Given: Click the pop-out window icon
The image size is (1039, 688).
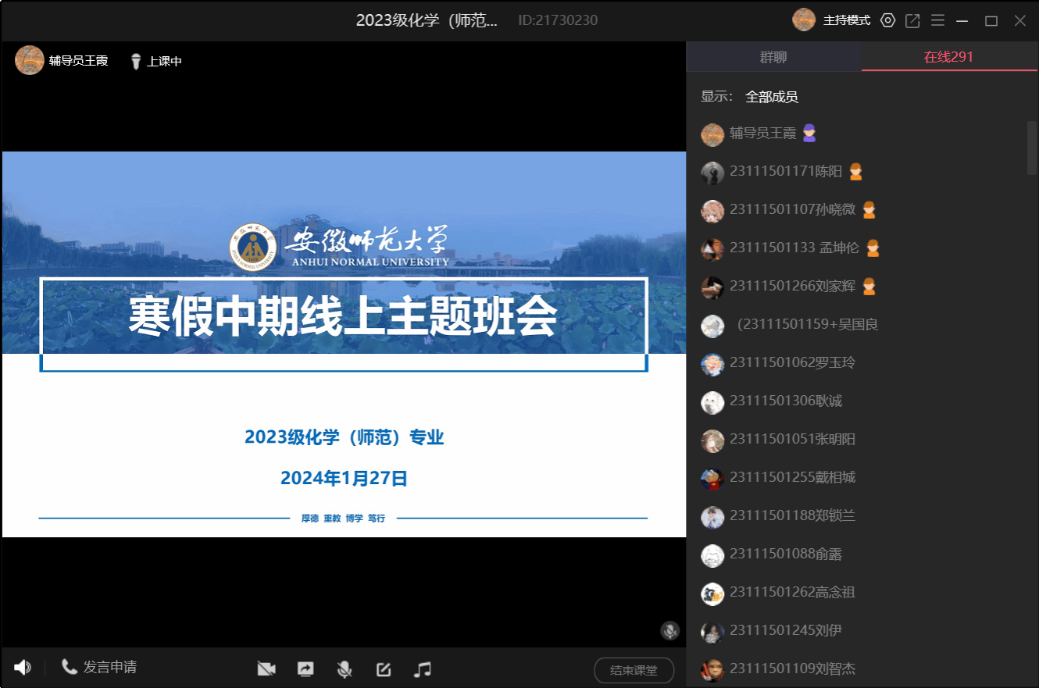Looking at the screenshot, I should tap(912, 21).
